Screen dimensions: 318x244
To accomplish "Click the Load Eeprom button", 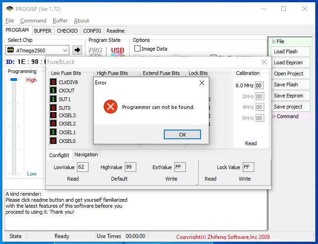I will [290, 62].
